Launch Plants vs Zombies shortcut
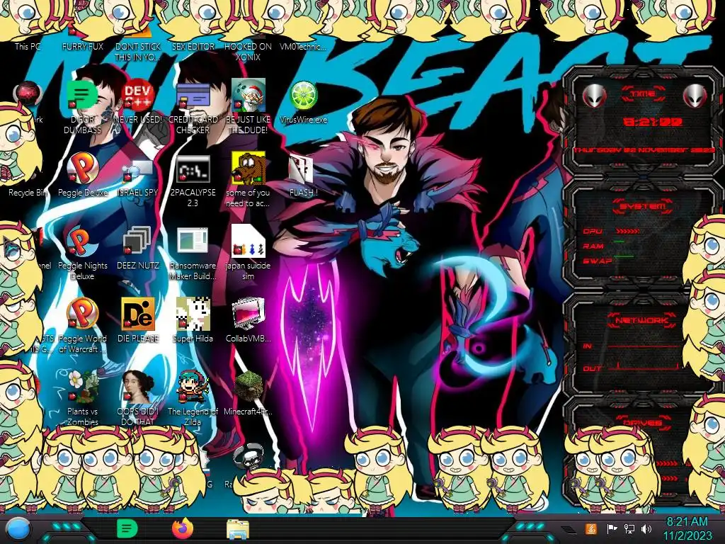 pyautogui.click(x=82, y=386)
